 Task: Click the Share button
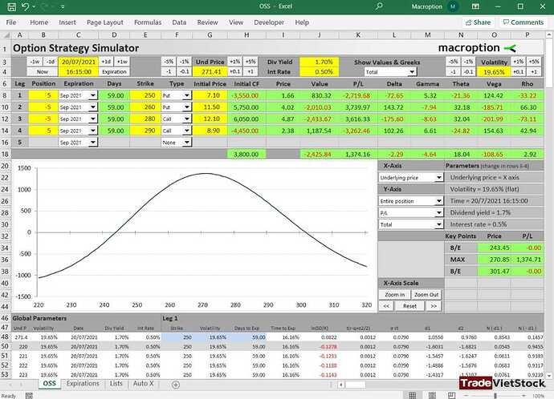pos(479,22)
